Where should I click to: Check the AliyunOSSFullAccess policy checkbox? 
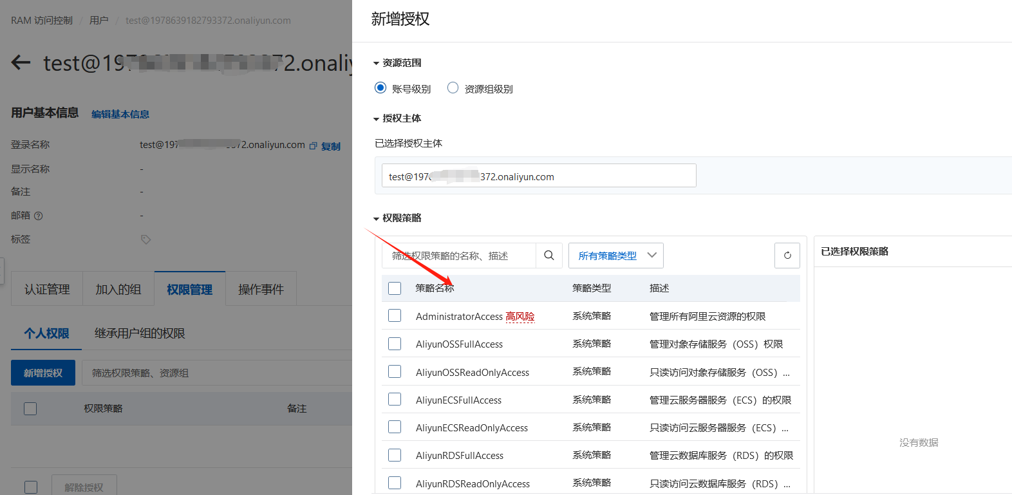(395, 344)
